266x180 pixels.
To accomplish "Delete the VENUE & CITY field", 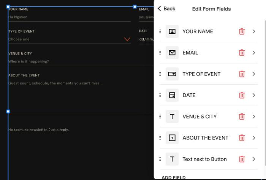I will (242, 117).
